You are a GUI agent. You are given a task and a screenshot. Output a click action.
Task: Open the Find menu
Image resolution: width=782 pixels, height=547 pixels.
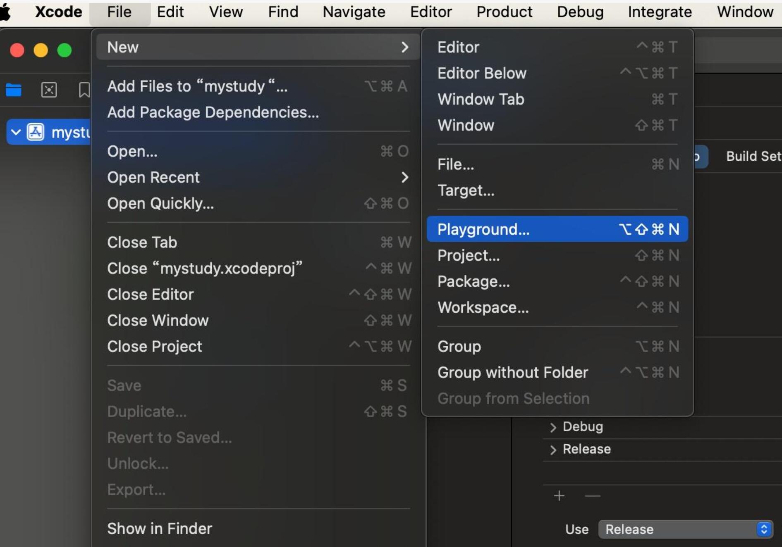click(283, 12)
